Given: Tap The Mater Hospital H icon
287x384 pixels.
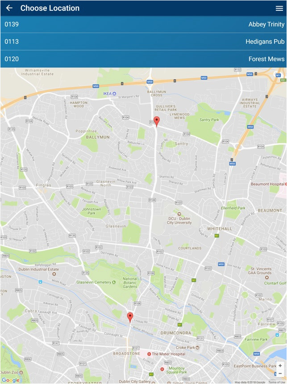Looking at the screenshot, I should [149, 354].
